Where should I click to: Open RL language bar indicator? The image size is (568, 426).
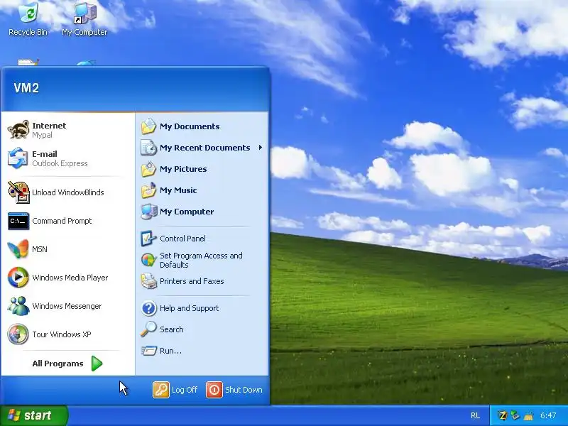475,416
